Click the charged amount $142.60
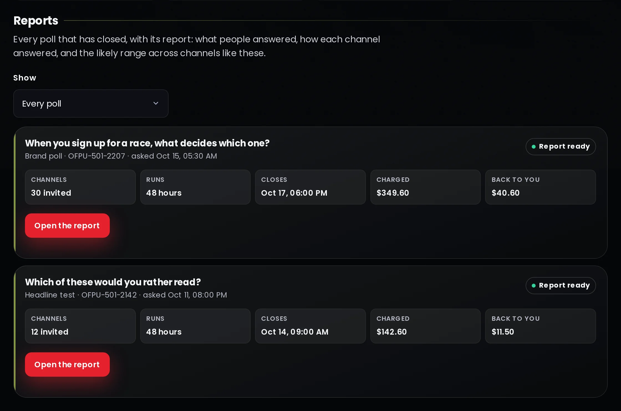The image size is (621, 411). 391,332
